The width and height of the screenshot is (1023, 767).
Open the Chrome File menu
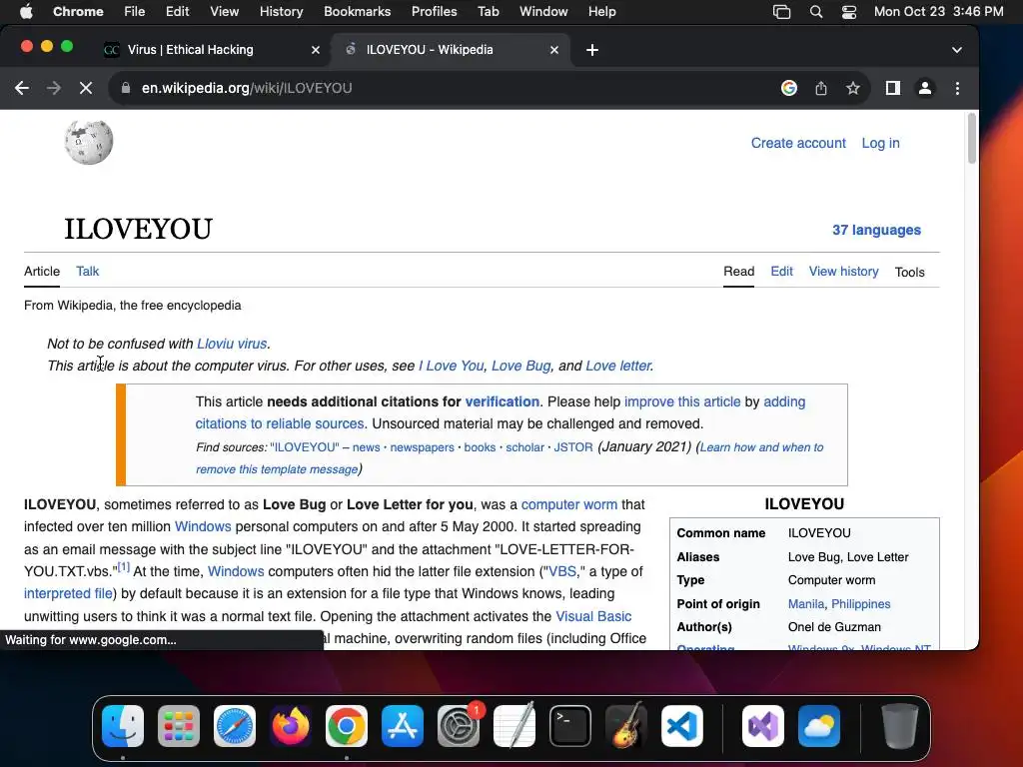tap(135, 12)
